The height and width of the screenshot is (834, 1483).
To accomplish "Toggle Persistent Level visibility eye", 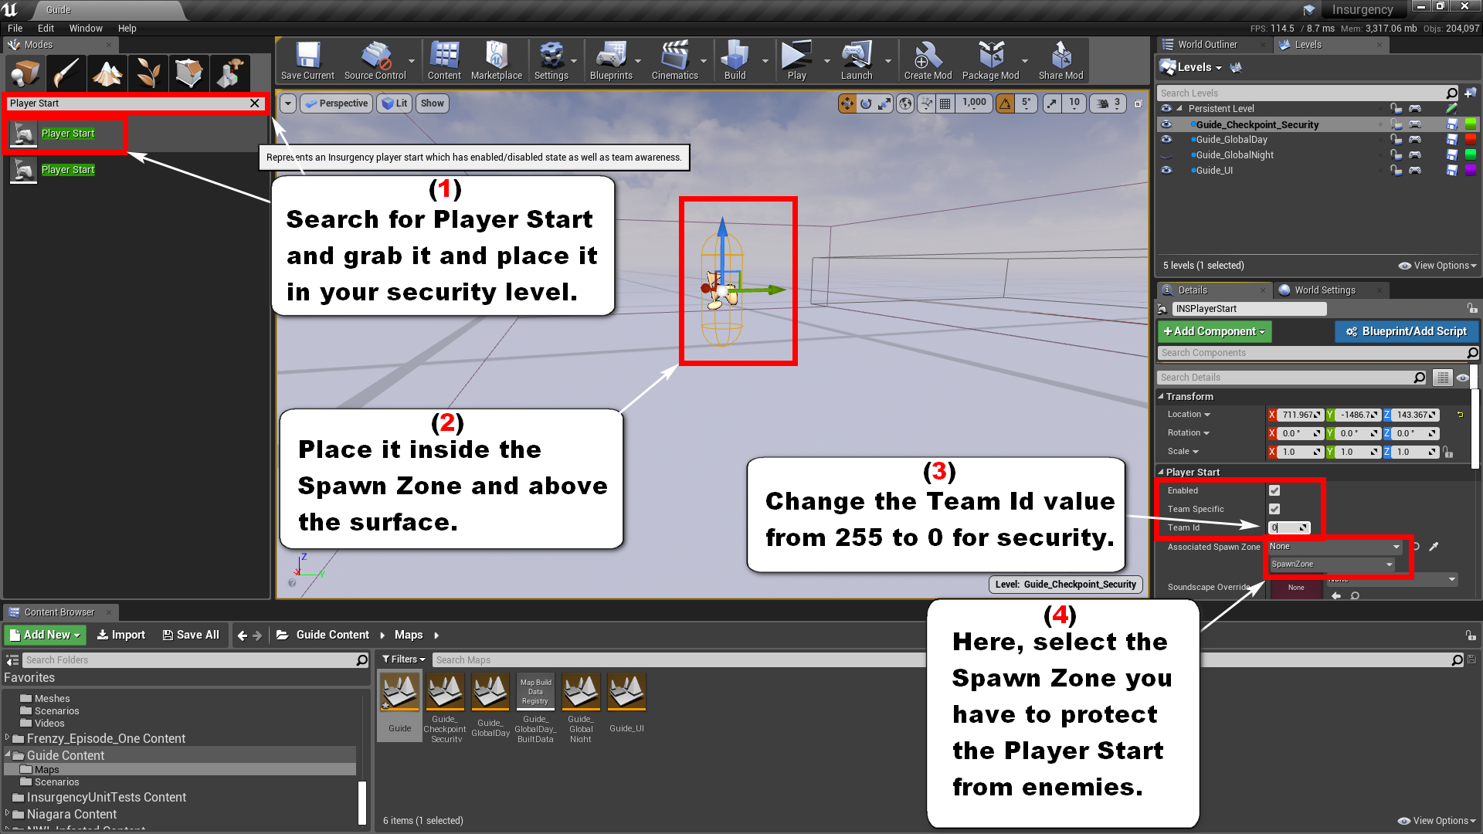I will coord(1166,109).
